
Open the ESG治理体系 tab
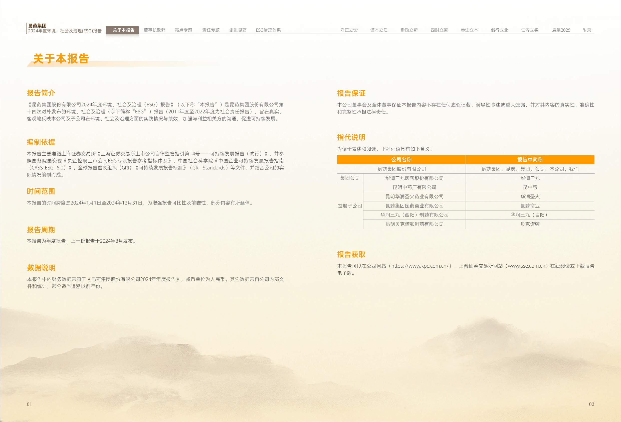tap(268, 30)
